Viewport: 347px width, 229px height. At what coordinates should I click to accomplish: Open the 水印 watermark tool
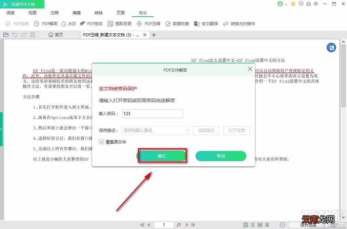69,24
